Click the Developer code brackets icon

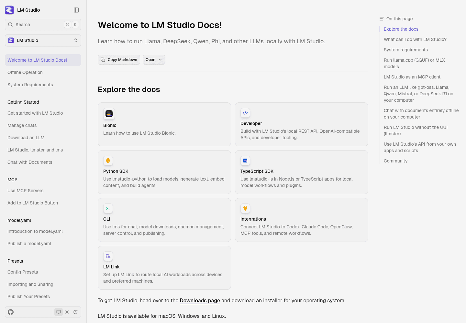(245, 113)
